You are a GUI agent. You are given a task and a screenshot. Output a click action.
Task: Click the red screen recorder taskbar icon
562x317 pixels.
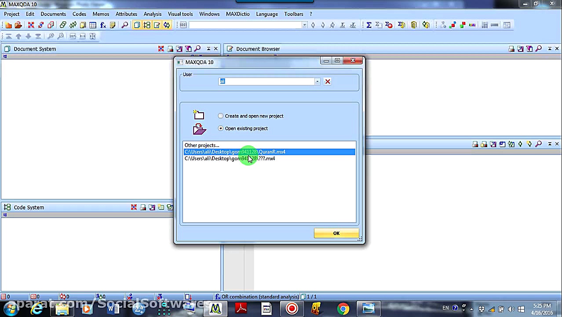point(292,309)
